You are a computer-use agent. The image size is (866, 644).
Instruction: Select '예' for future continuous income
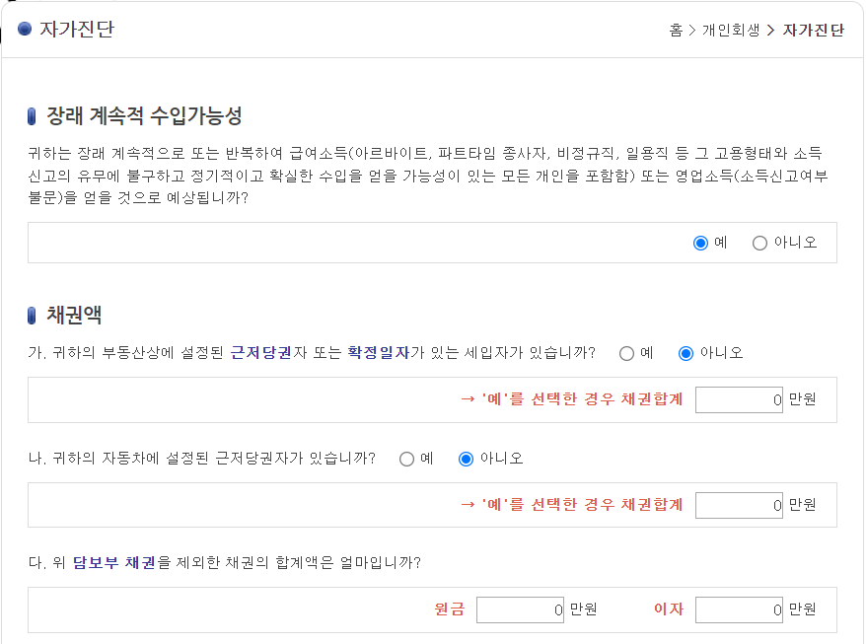click(700, 243)
